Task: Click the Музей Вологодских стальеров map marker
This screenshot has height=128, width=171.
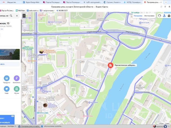Action: click(23, 48)
